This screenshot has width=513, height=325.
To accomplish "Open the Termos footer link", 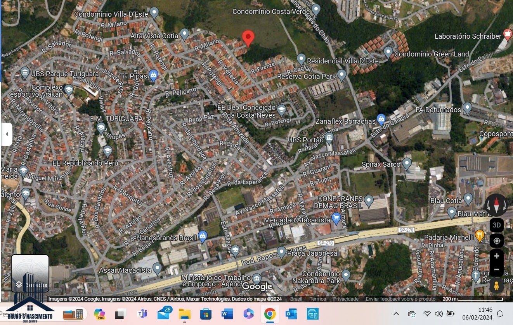I will point(318,299).
